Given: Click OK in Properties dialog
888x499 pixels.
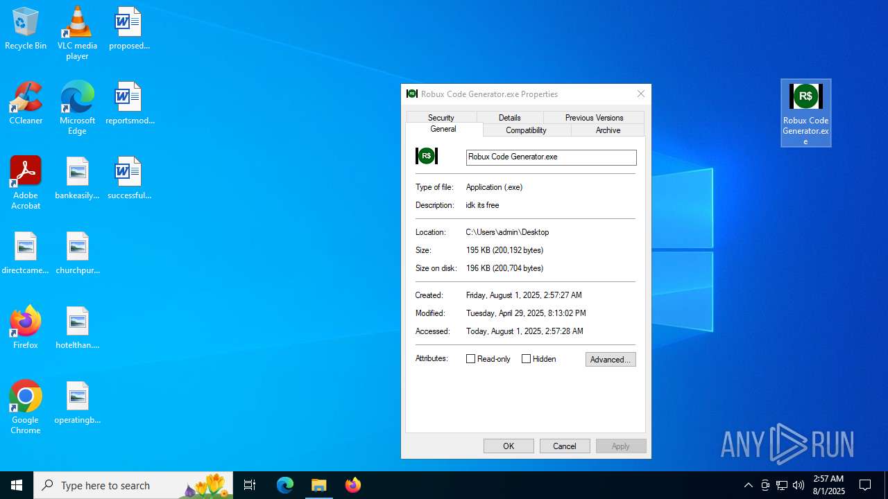Looking at the screenshot, I should (509, 446).
